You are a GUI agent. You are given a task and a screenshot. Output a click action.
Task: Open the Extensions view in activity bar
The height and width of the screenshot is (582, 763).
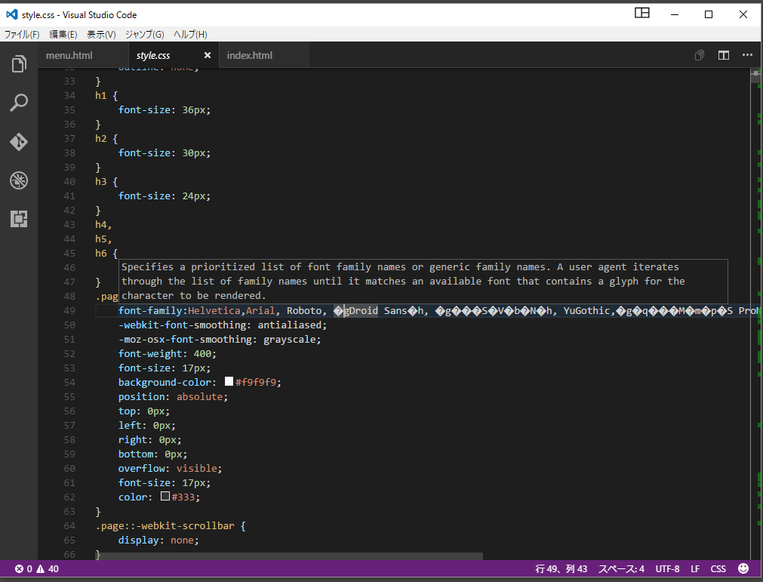tap(19, 219)
